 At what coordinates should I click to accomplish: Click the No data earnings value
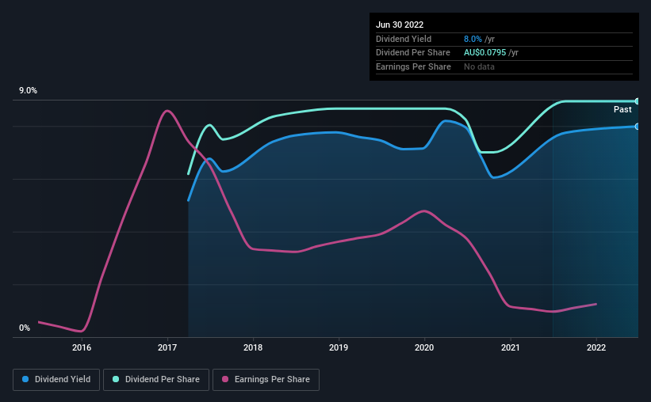pos(479,66)
